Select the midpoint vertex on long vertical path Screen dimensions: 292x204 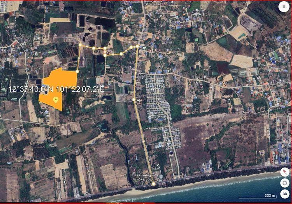(x=134, y=100)
